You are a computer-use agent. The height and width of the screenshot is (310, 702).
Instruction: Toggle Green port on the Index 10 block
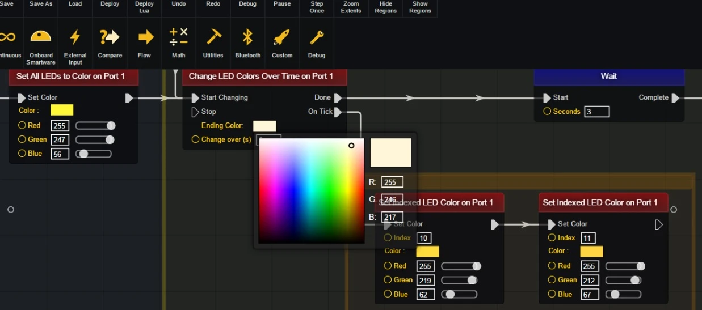[x=388, y=279]
